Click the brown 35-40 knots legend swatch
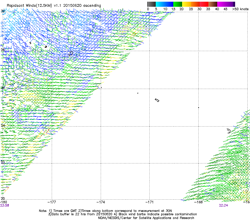Image resolution: width=250 pixels, height=220 pixels. tap(213, 4)
